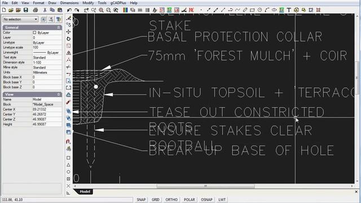Select the Arc drawing tool
This screenshot has width=361, height=203.
[267, 10]
